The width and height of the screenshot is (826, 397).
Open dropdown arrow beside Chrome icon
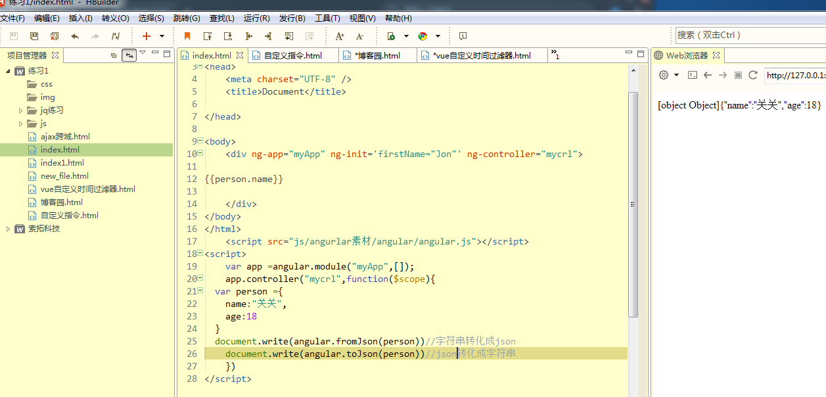click(x=438, y=36)
